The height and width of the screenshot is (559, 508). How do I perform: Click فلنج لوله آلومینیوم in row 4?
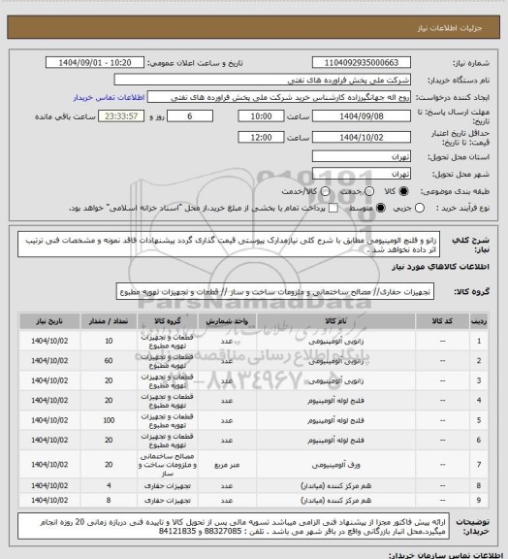[x=335, y=401]
